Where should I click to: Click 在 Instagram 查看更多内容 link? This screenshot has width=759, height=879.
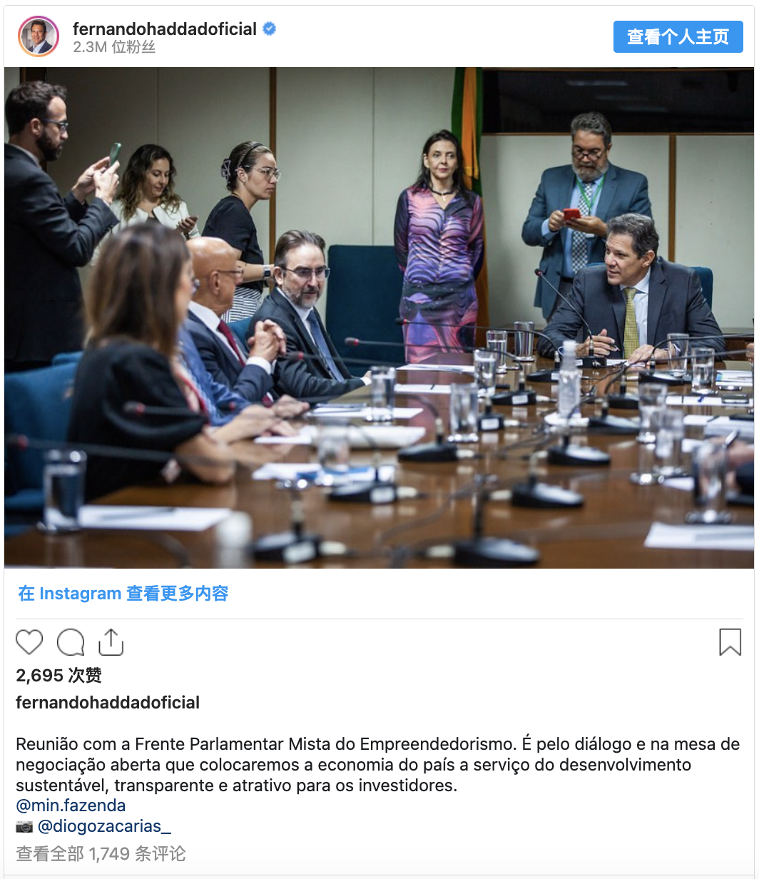click(123, 594)
